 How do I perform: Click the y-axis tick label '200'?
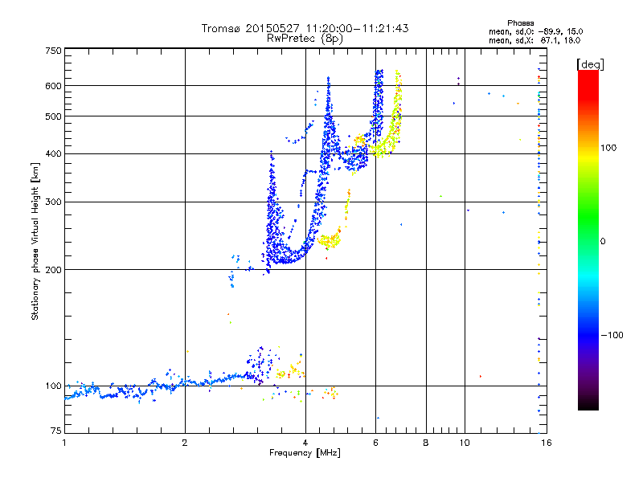pos(53,270)
